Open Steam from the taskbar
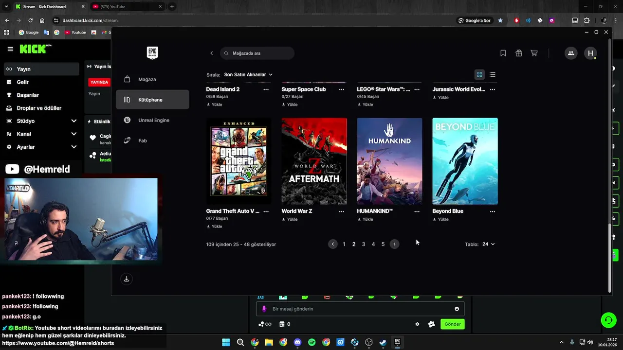The width and height of the screenshot is (623, 350). pyautogui.click(x=383, y=342)
